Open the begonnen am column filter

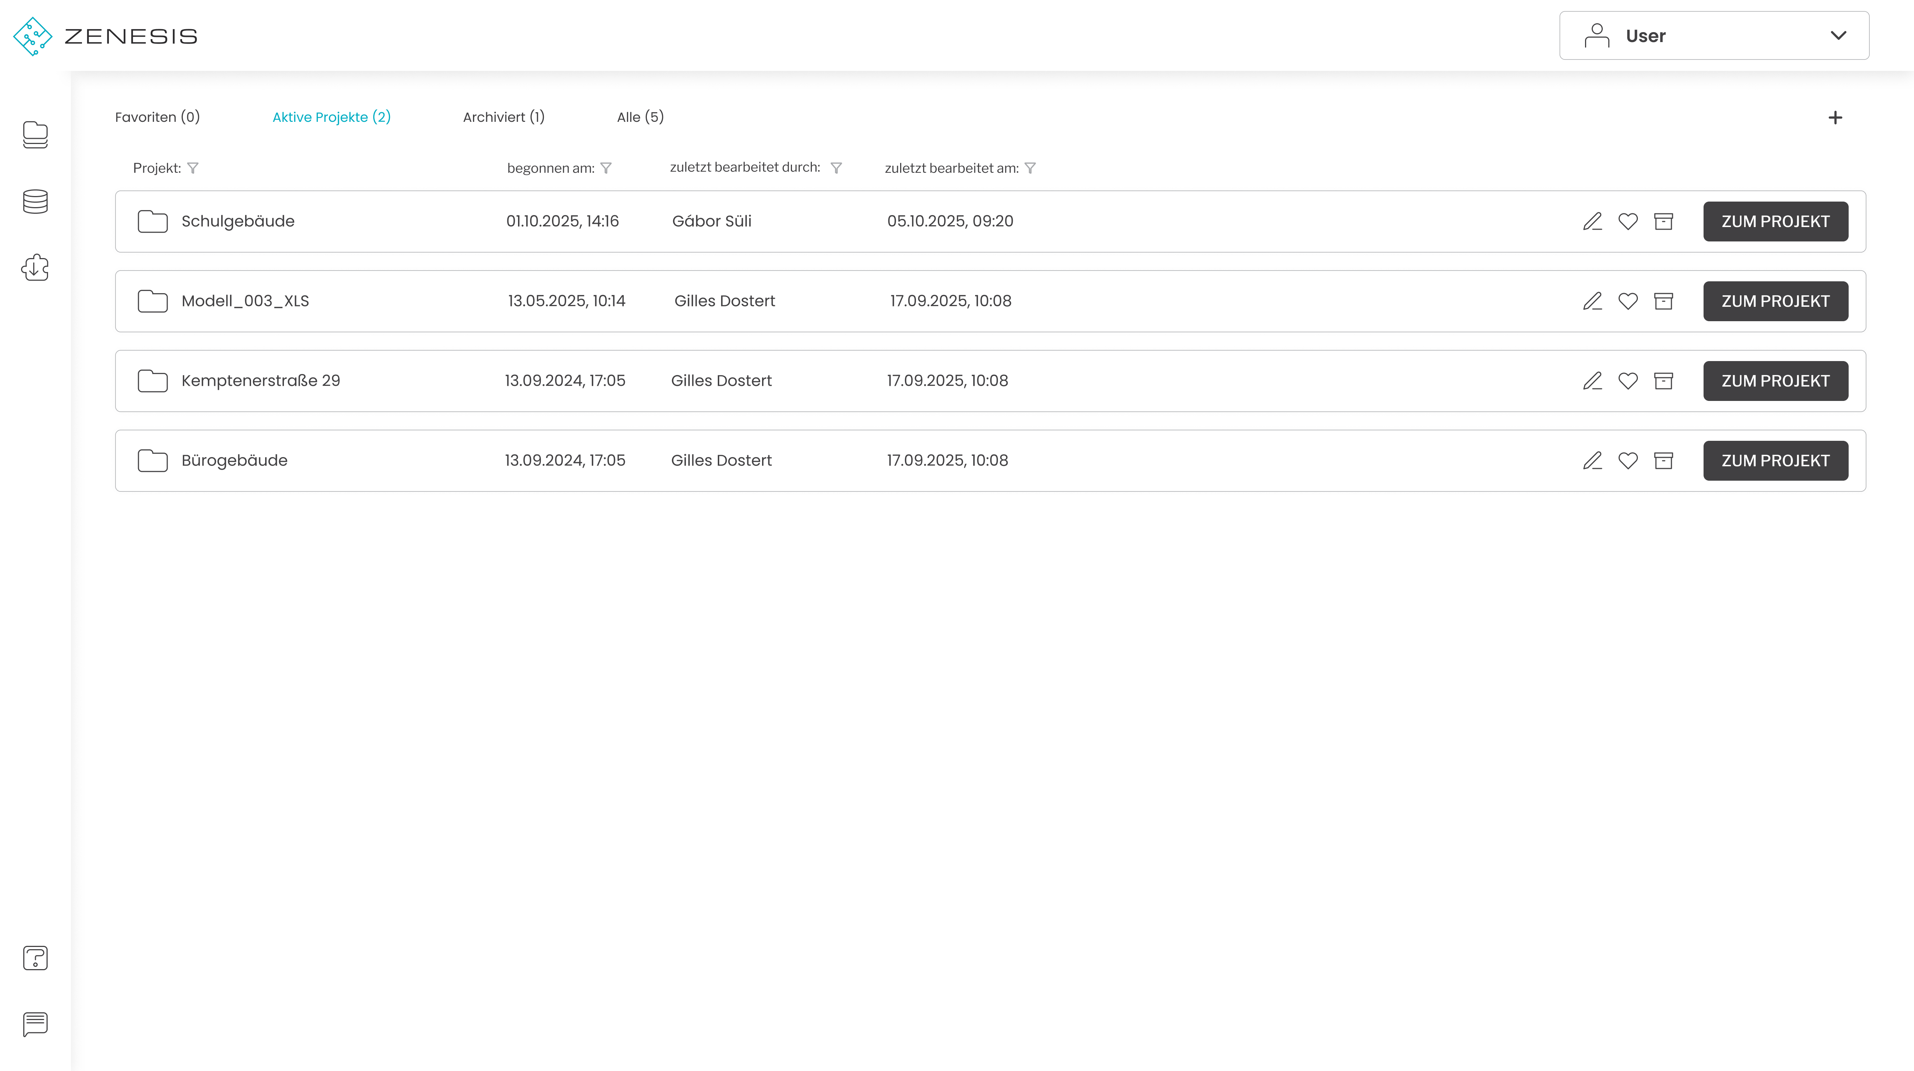pyautogui.click(x=606, y=168)
